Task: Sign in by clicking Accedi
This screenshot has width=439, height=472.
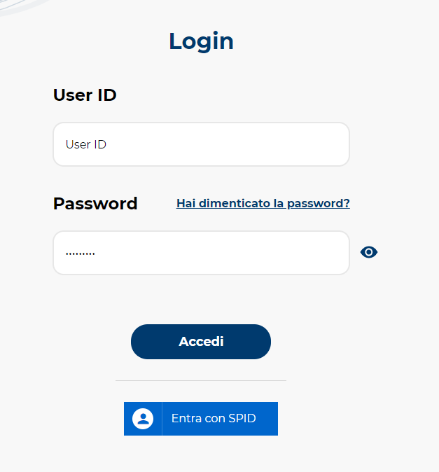Action: click(x=201, y=342)
